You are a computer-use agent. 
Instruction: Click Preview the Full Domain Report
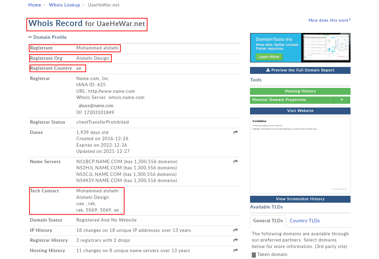[300, 70]
